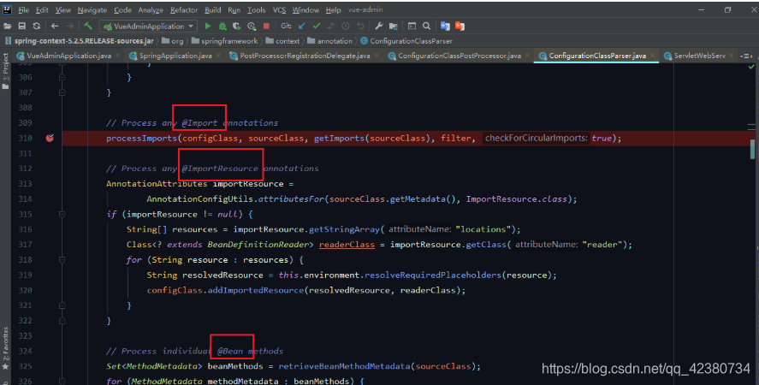Open the Tools menu
The width and height of the screenshot is (759, 385).
pyautogui.click(x=257, y=9)
